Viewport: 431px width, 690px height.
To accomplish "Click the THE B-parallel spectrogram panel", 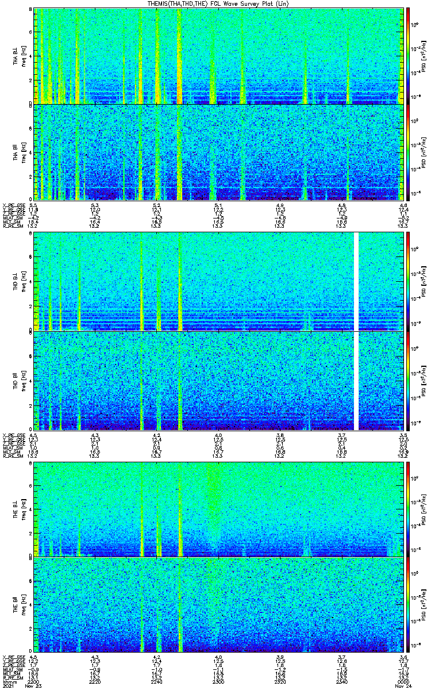I will tap(218, 604).
